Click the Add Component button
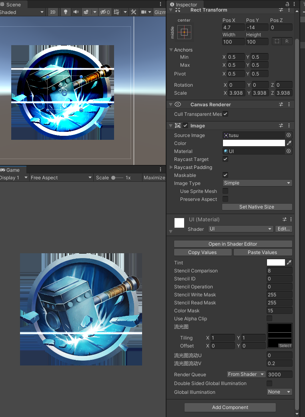 pyautogui.click(x=230, y=407)
